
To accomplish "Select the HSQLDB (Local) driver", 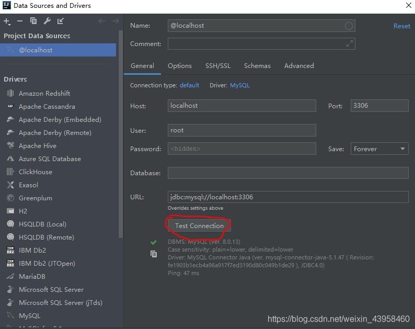I will 58,224.
